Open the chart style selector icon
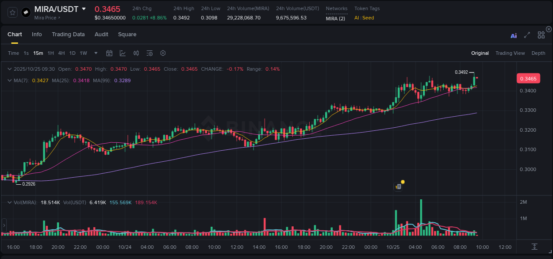The image size is (553, 259). (x=122, y=53)
